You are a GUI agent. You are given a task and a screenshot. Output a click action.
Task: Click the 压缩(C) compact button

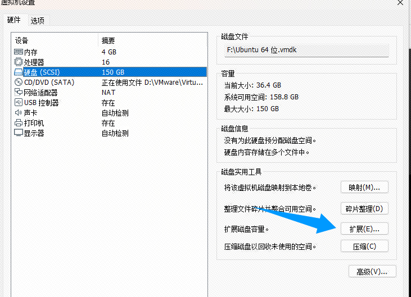click(x=364, y=246)
